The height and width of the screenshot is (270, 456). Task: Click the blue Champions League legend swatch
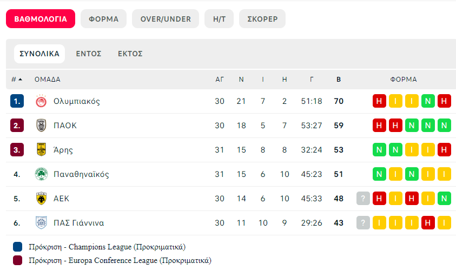(x=17, y=247)
